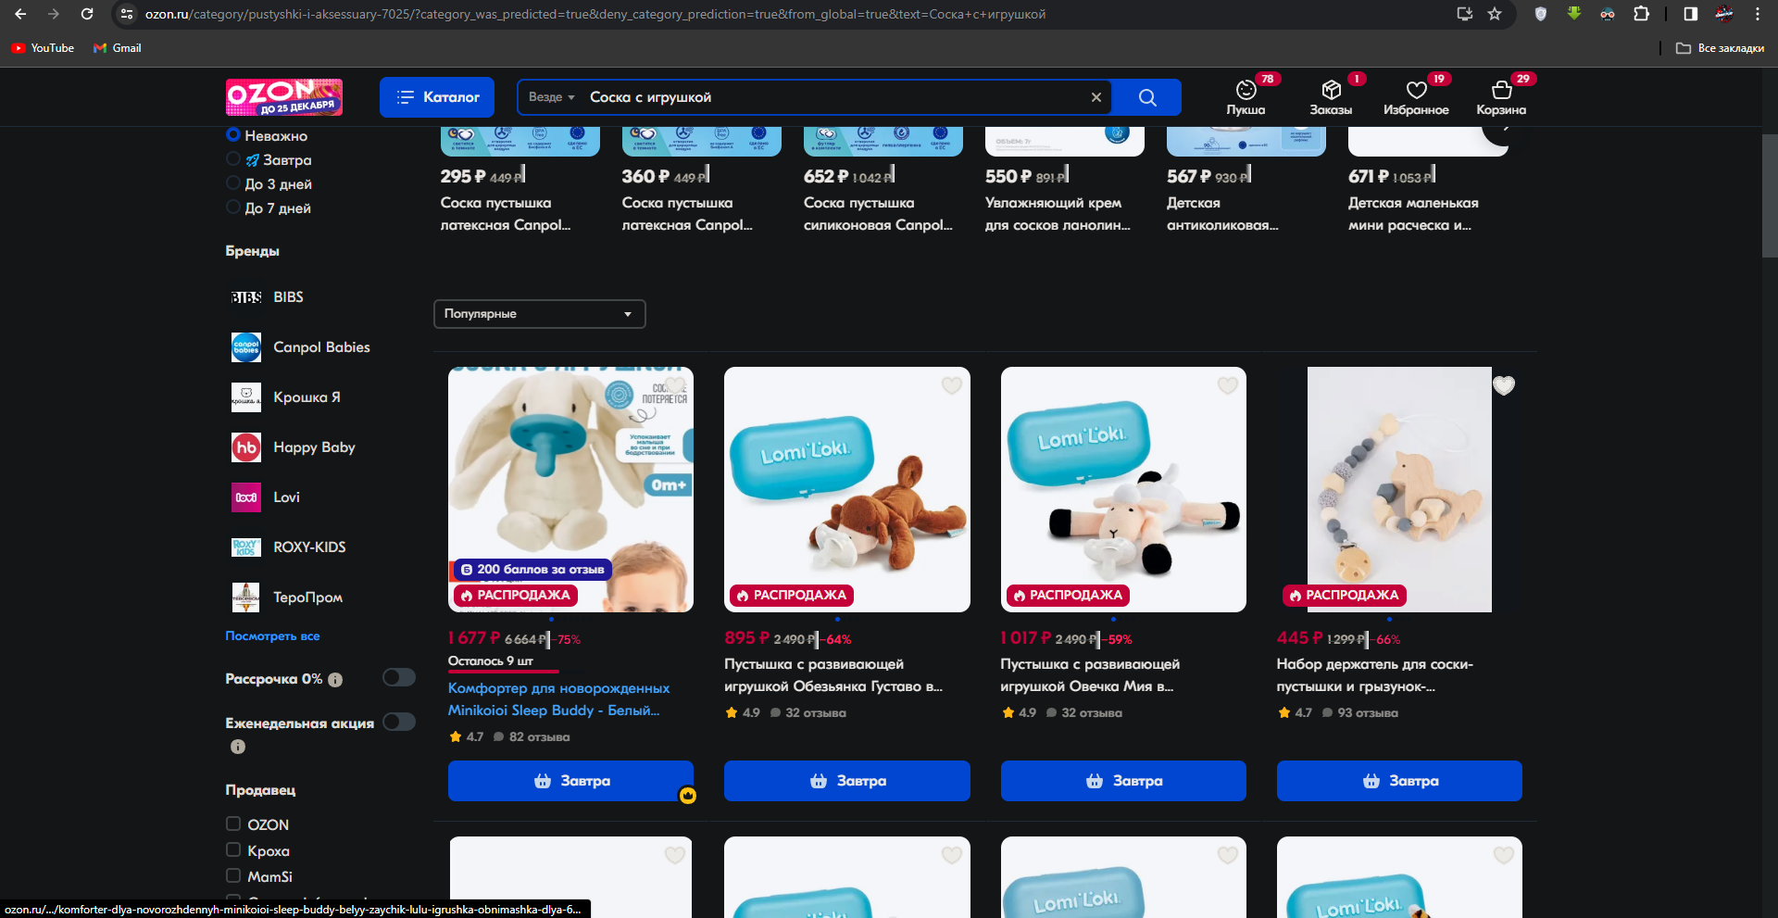Favorite the Обезьянка Густаво pacifier product

click(951, 386)
